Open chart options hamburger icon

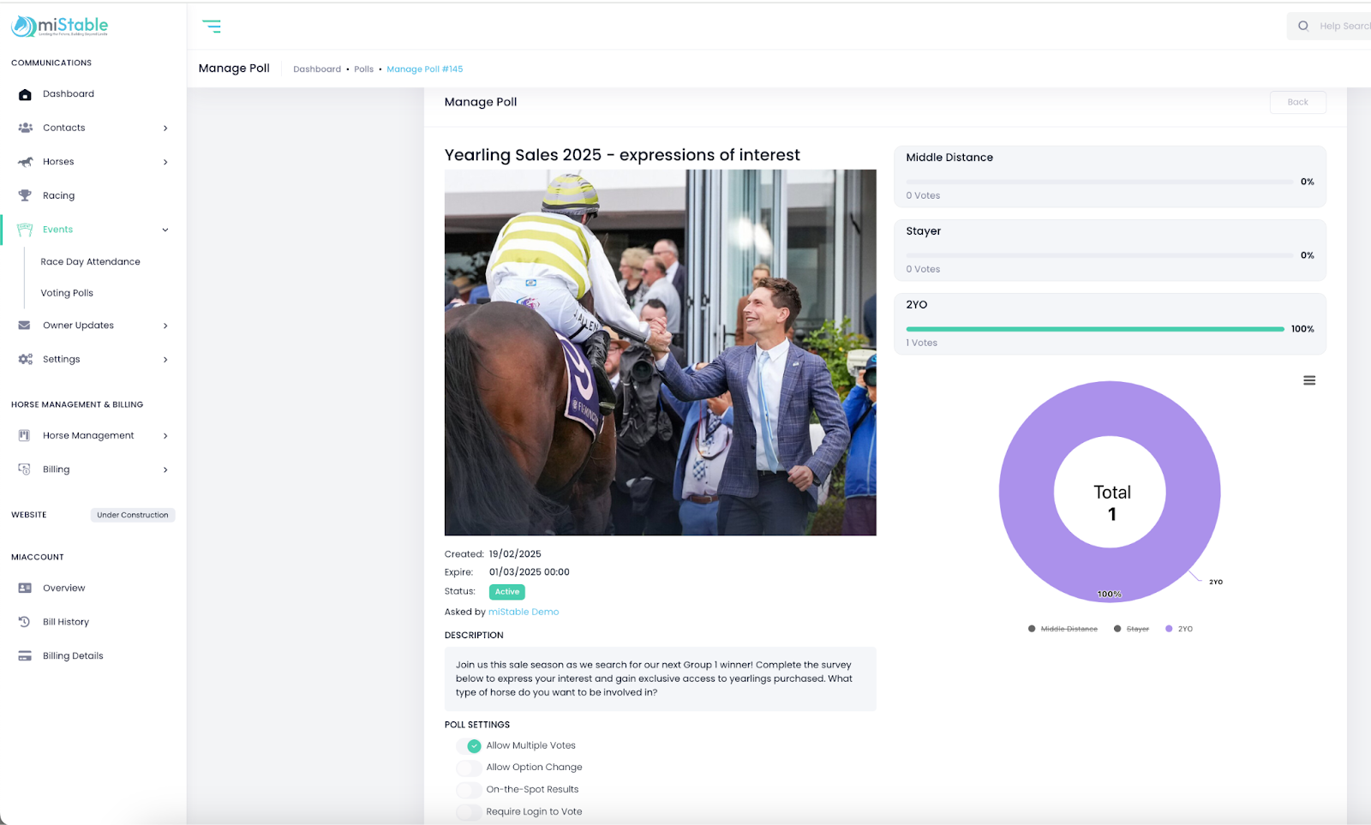coord(1309,380)
